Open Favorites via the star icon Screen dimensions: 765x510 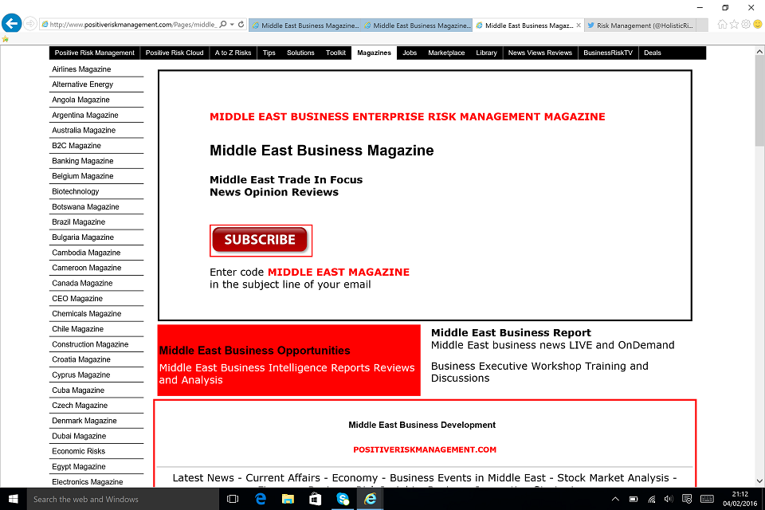point(733,24)
